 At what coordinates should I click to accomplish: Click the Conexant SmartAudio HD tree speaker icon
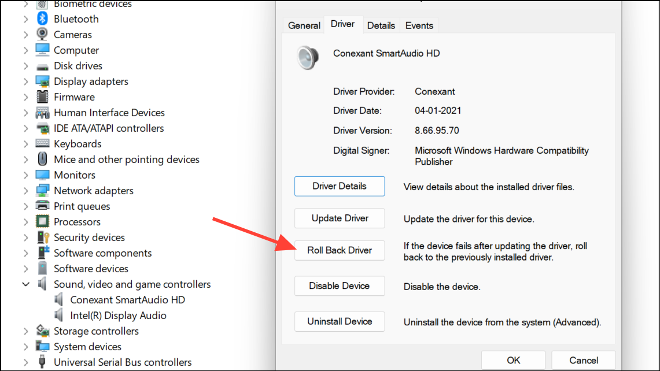tap(59, 299)
